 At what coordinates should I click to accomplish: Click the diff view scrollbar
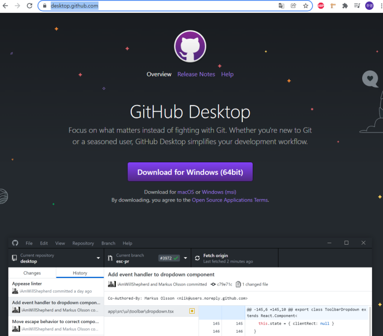[x=370, y=321]
